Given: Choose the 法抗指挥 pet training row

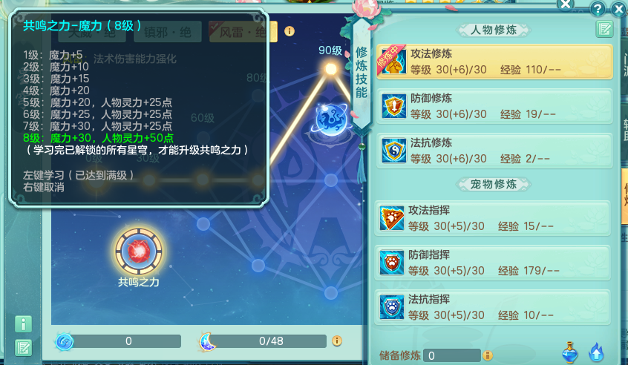Looking at the screenshot, I should point(493,307).
